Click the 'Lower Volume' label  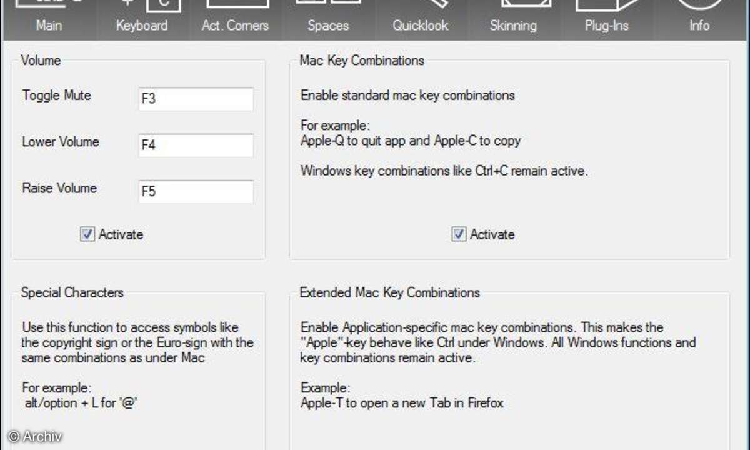(61, 142)
